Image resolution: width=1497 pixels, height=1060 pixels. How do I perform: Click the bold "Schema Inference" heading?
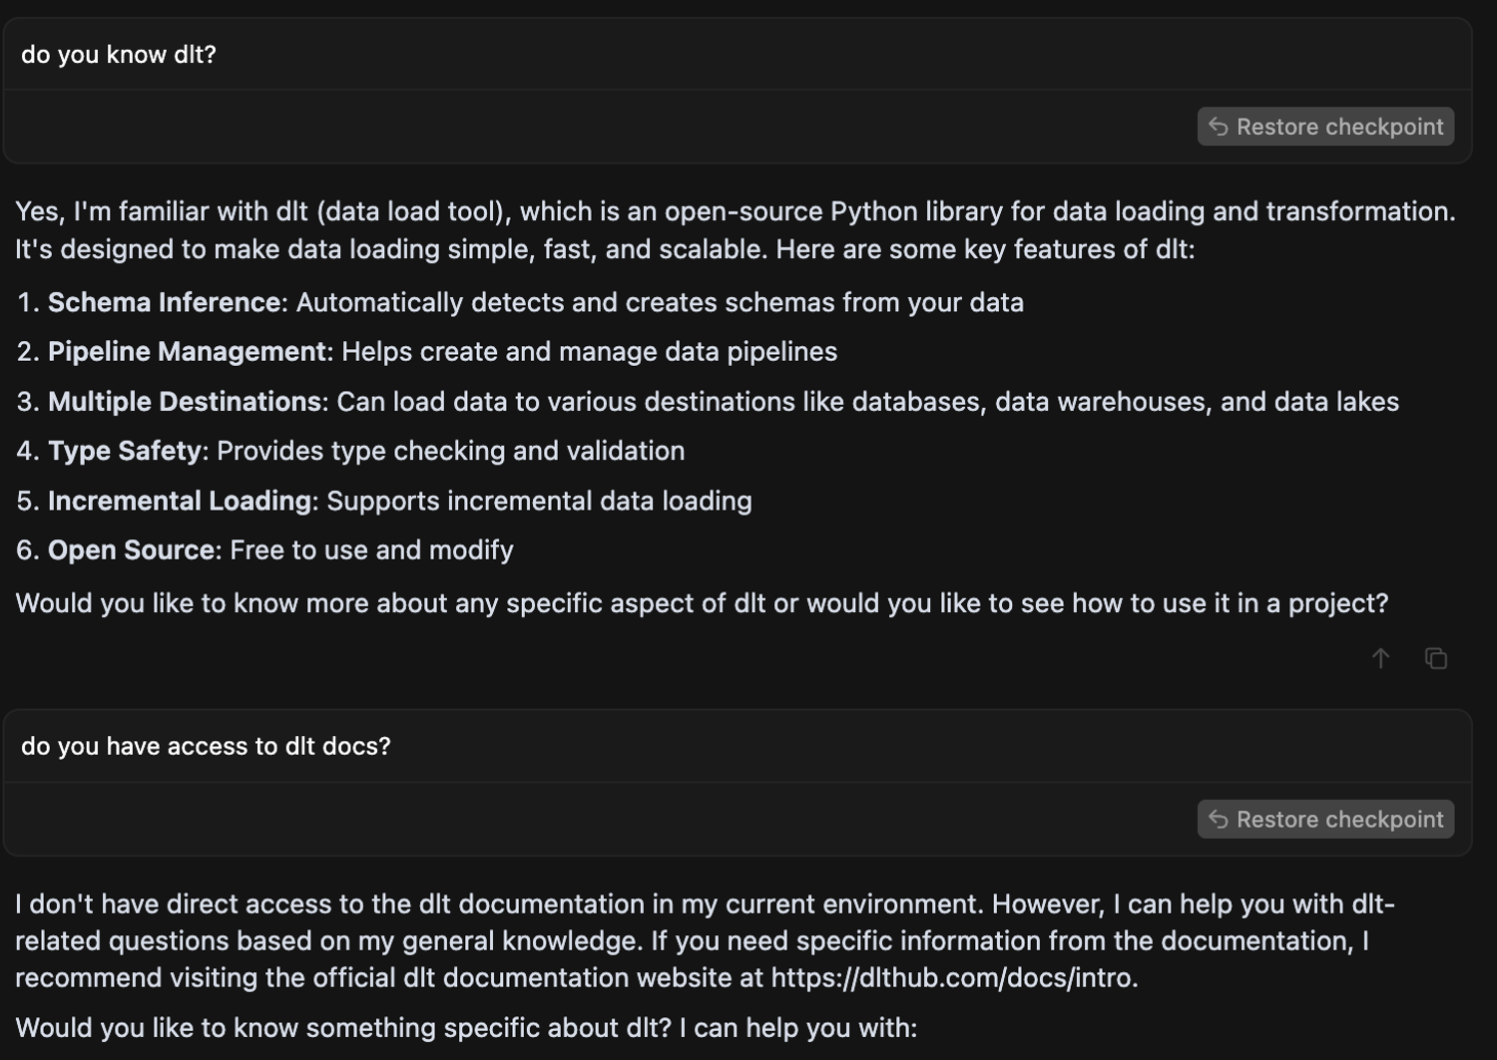pyautogui.click(x=164, y=302)
